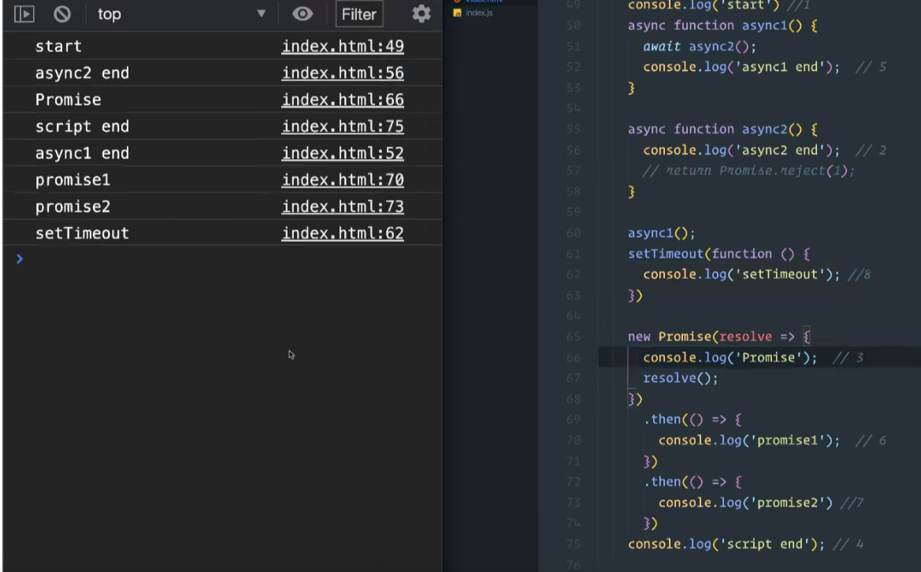This screenshot has width=921, height=572.
Task: Click the console.log('Promise') code line
Action: 730,358
